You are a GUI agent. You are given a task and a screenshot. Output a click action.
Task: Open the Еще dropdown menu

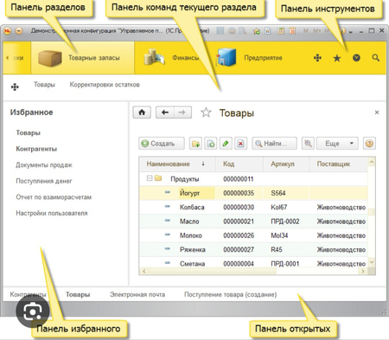tap(337, 144)
